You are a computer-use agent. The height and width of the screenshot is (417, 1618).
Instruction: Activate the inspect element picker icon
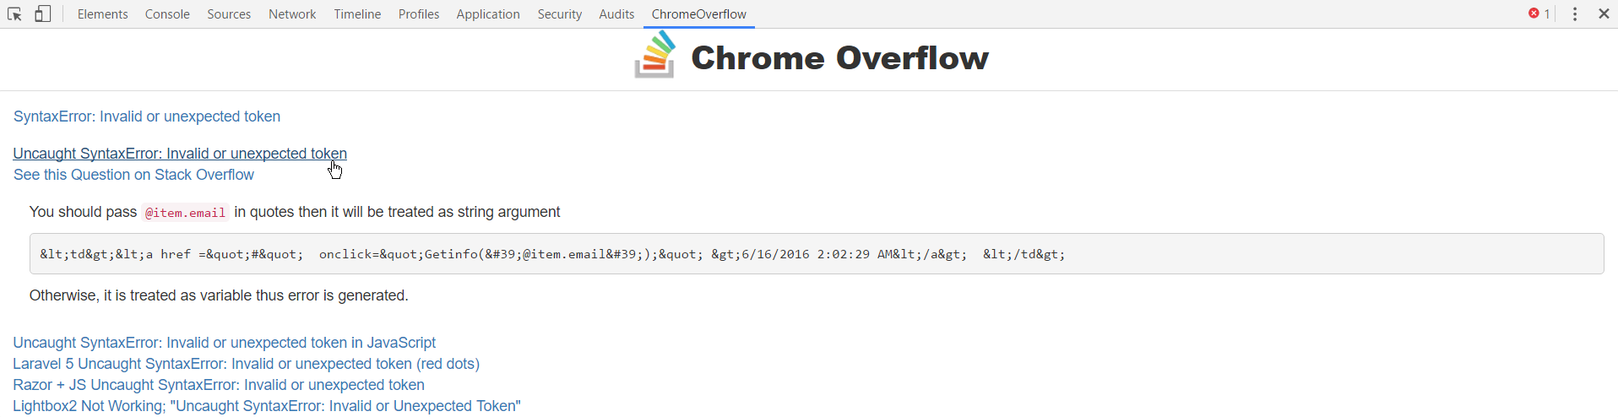pos(14,14)
